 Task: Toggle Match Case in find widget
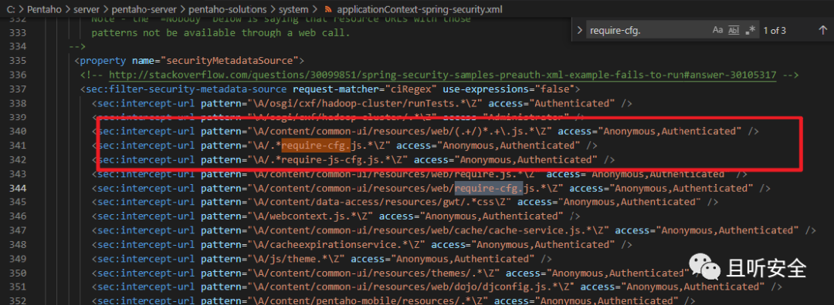(x=717, y=30)
